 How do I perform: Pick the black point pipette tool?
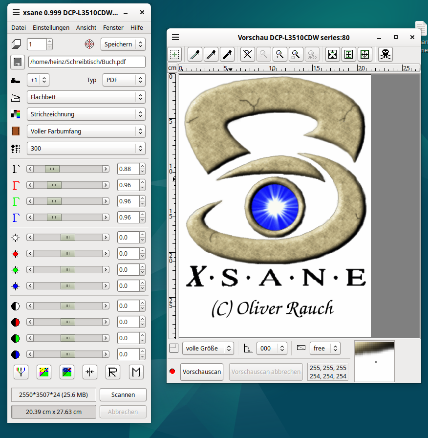227,54
